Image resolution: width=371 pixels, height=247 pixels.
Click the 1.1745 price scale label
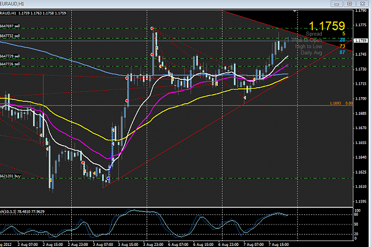tap(360, 54)
